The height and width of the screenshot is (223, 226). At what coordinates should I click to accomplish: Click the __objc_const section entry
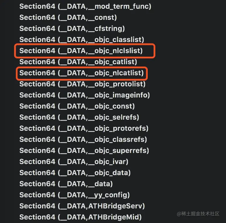point(77,106)
